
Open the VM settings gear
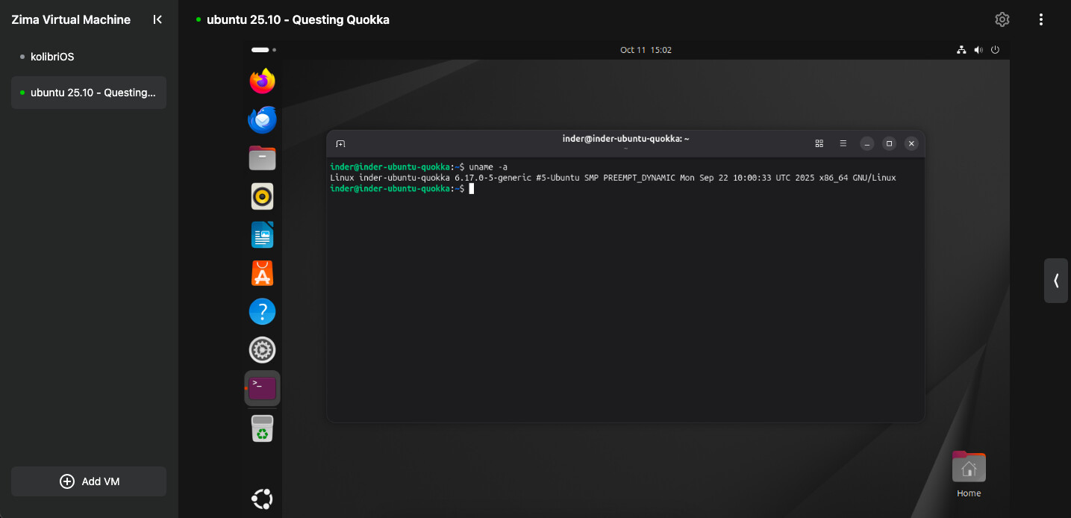(x=1002, y=19)
